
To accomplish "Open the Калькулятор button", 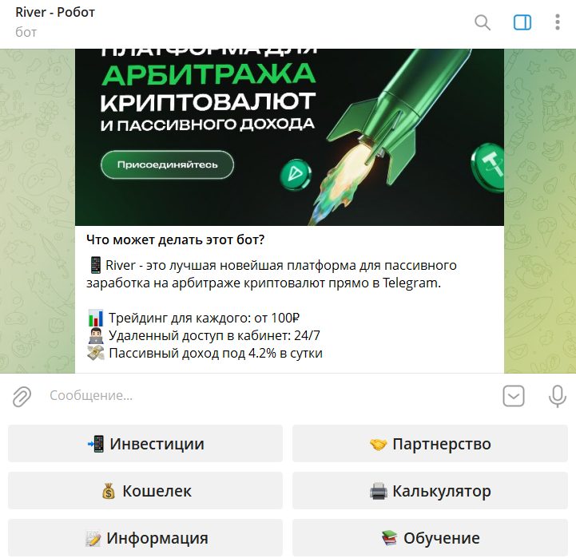I will [430, 490].
